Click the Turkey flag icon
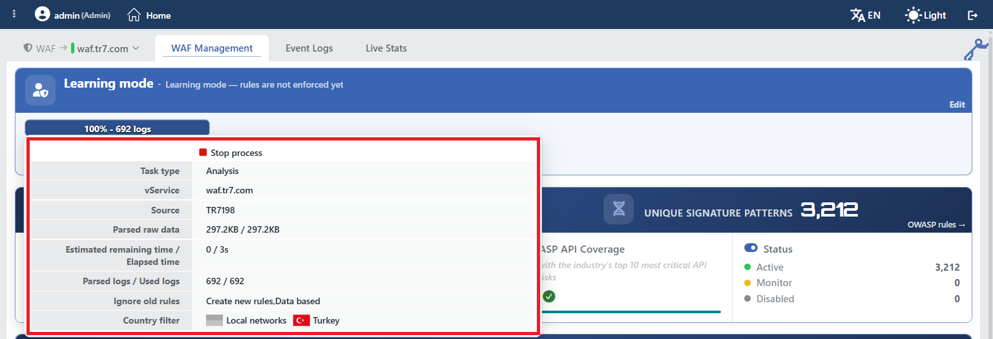The width and height of the screenshot is (993, 339). 301,320
